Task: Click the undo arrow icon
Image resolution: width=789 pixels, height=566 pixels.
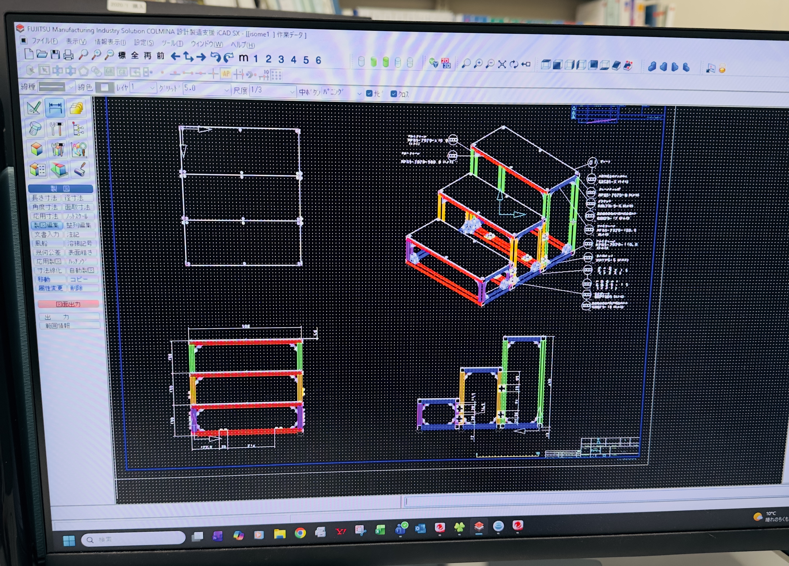Action: [x=215, y=57]
